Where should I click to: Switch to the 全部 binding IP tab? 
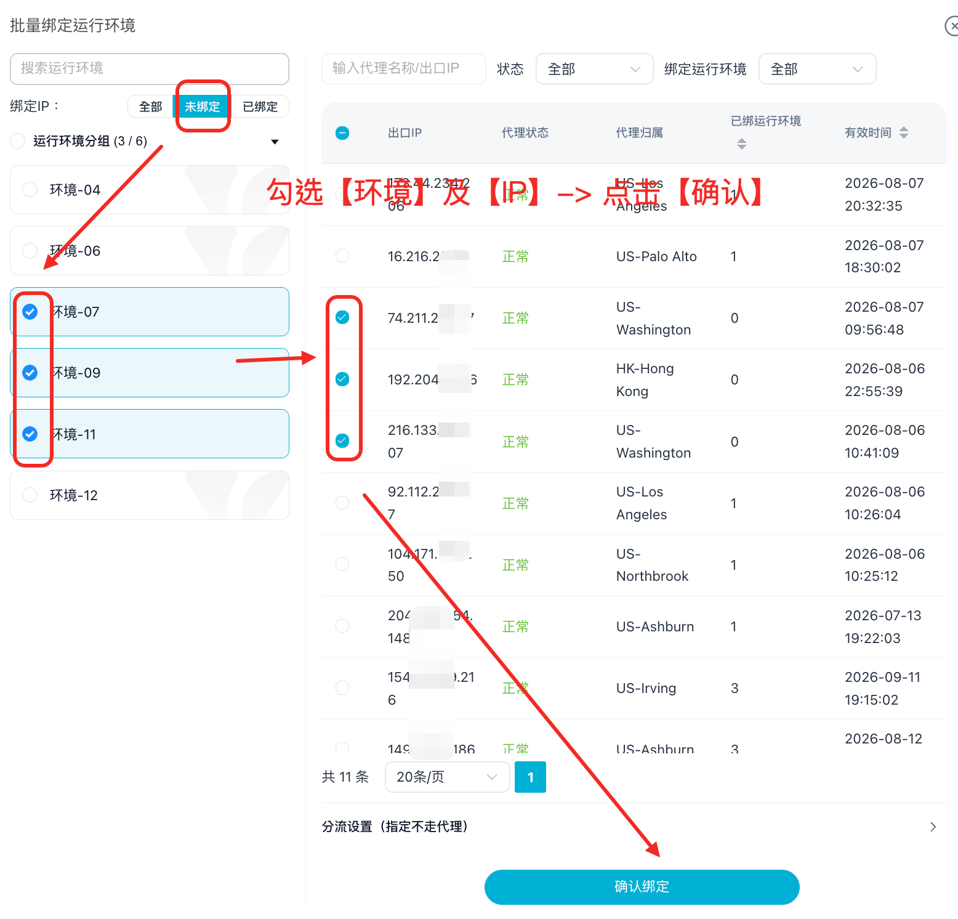point(150,107)
